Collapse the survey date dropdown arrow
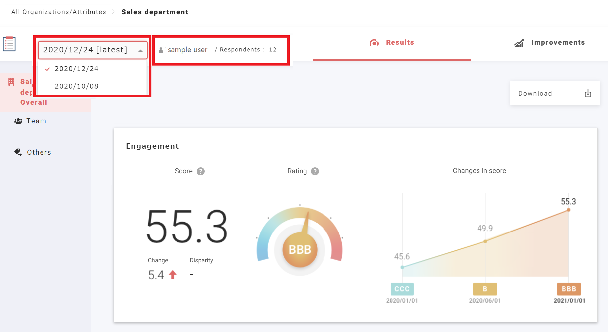 click(x=140, y=50)
